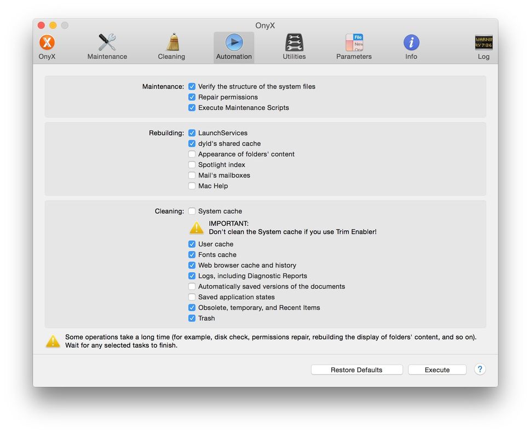531x434 pixels.
Task: Open the Utilities drives icon
Action: click(293, 44)
